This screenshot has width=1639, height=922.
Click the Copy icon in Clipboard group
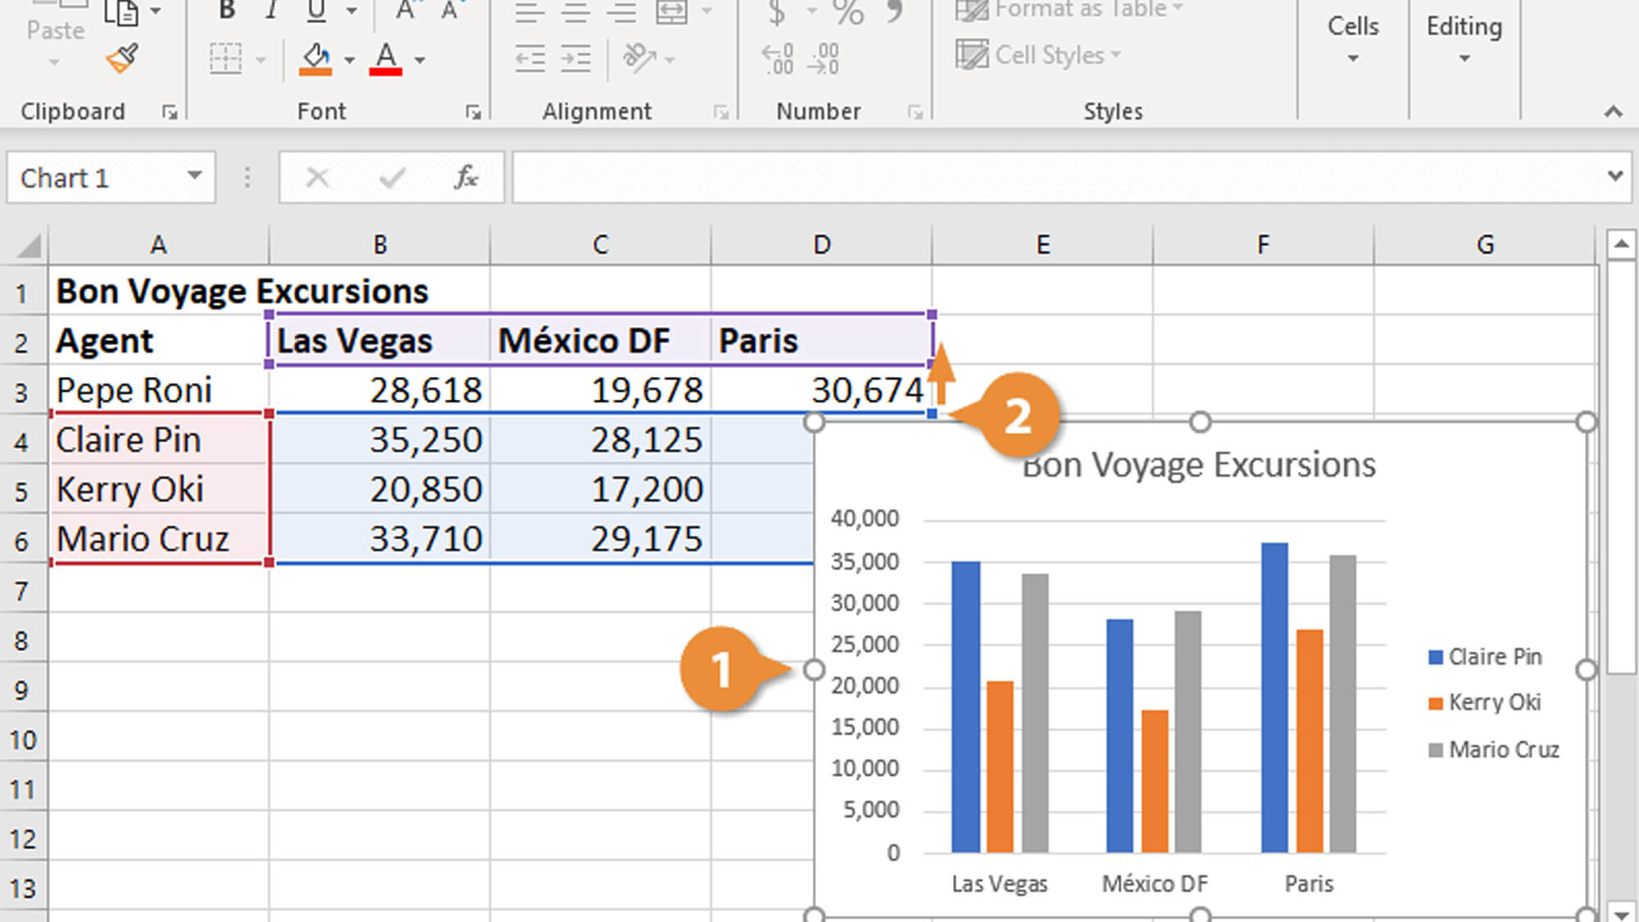121,11
